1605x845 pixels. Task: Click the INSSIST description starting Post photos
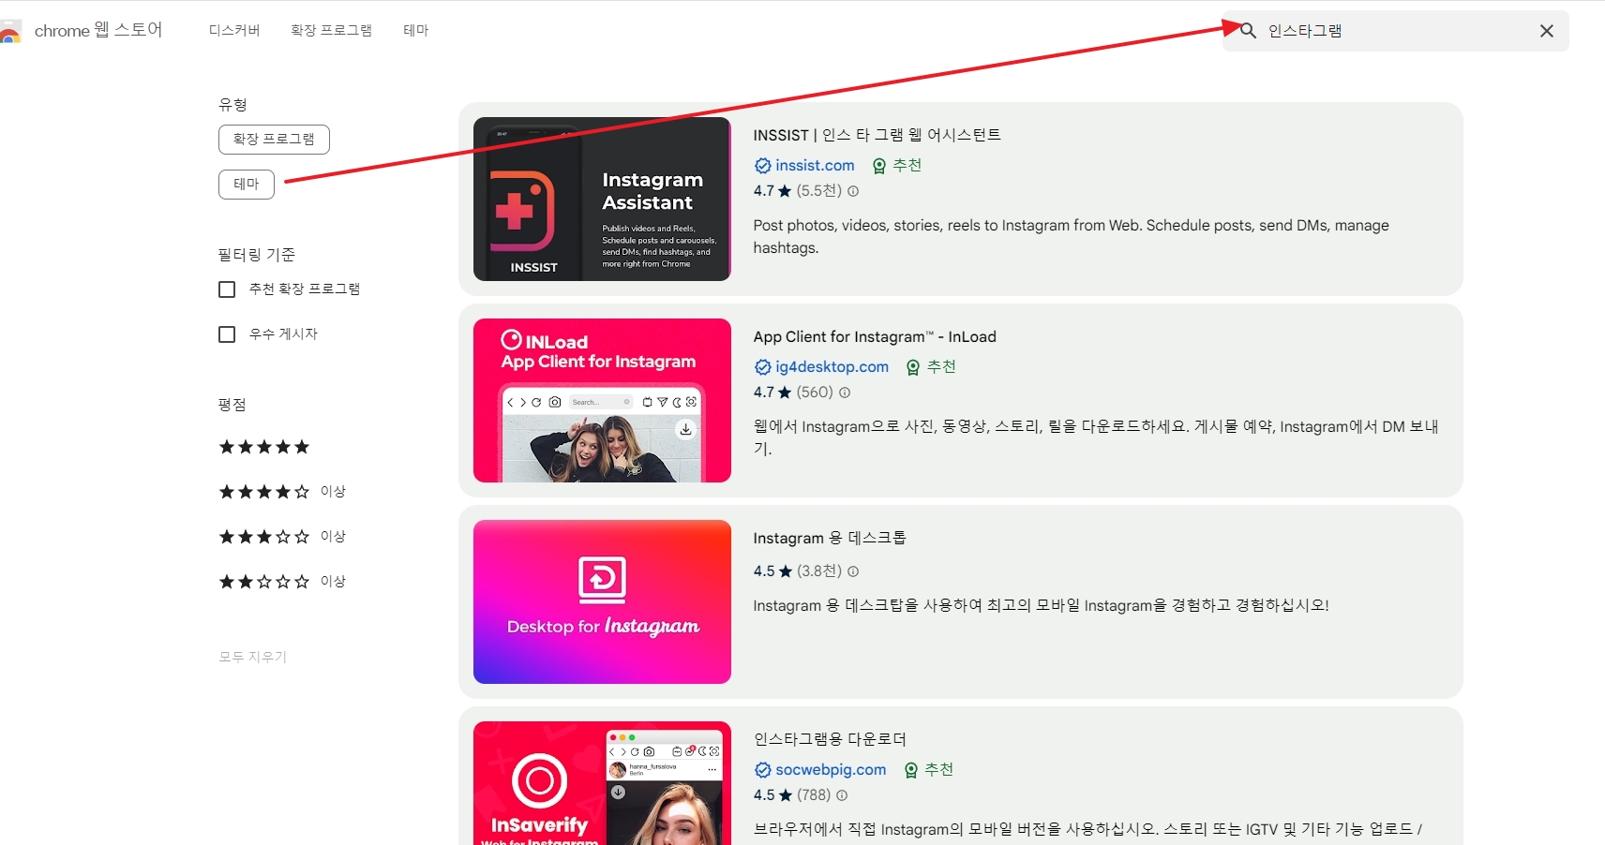tap(1072, 237)
